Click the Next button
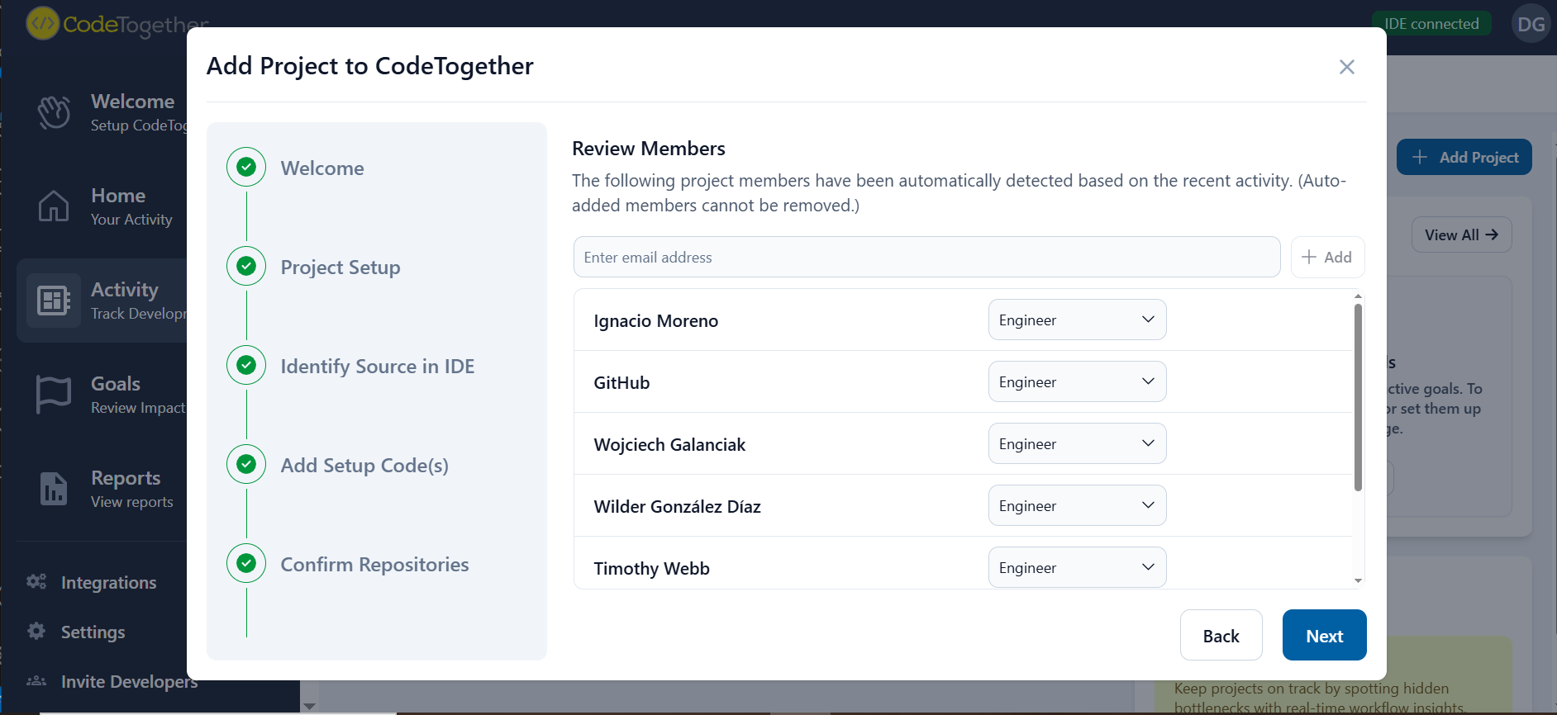This screenshot has height=715, width=1557. click(x=1323, y=635)
